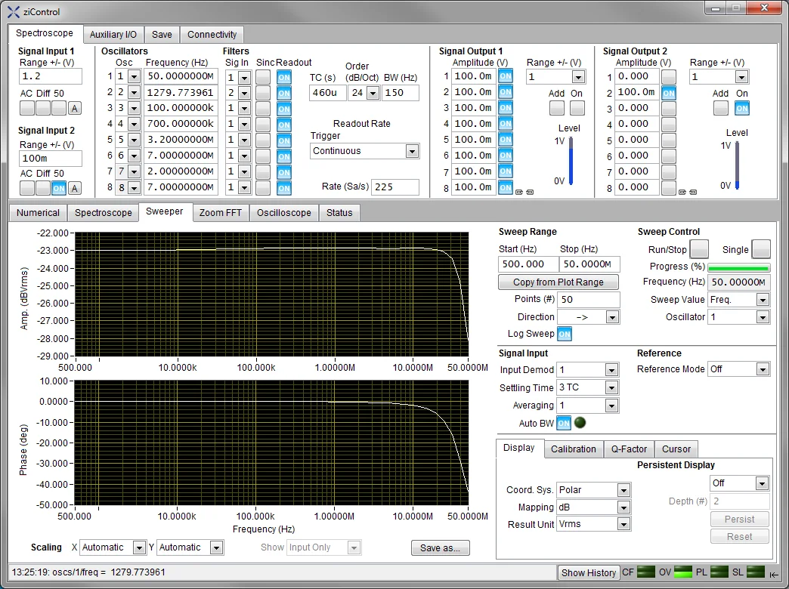Enable Signal Output 1 Add switch

(556, 108)
